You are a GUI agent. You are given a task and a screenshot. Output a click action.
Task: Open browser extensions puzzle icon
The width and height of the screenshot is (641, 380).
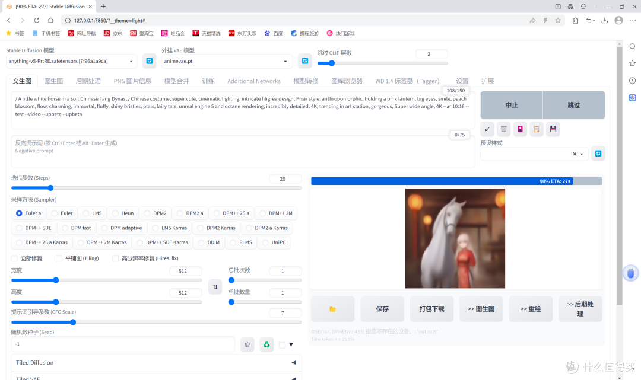[575, 20]
